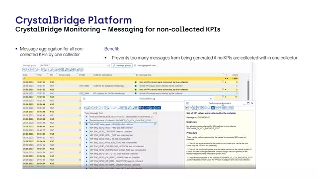This screenshot has width=318, height=179.
Task: Select the green Not all KPI values log row
Action: (121, 124)
